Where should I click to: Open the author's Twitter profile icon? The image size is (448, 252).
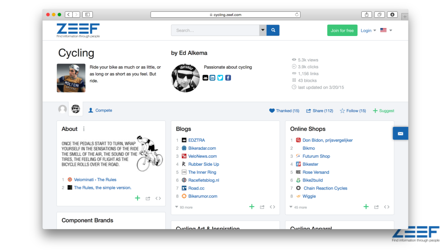[x=220, y=77]
